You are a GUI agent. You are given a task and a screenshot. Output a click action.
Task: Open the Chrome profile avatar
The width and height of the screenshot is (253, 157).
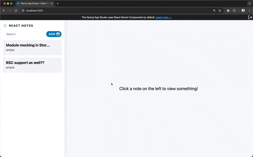point(243,11)
